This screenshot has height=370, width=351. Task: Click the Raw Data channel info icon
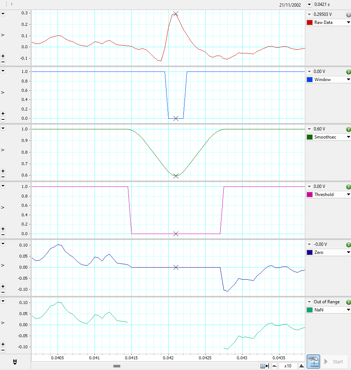(348, 15)
